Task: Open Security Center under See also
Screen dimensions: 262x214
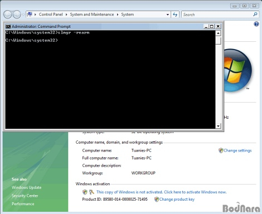Action: click(25, 196)
